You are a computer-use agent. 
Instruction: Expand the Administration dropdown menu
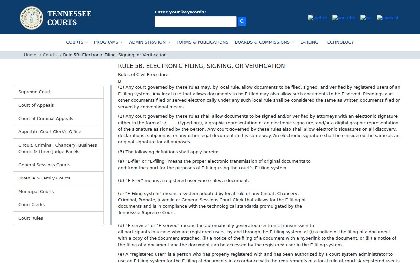tap(150, 42)
